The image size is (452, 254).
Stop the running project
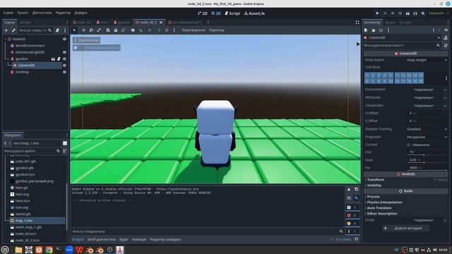pos(393,13)
